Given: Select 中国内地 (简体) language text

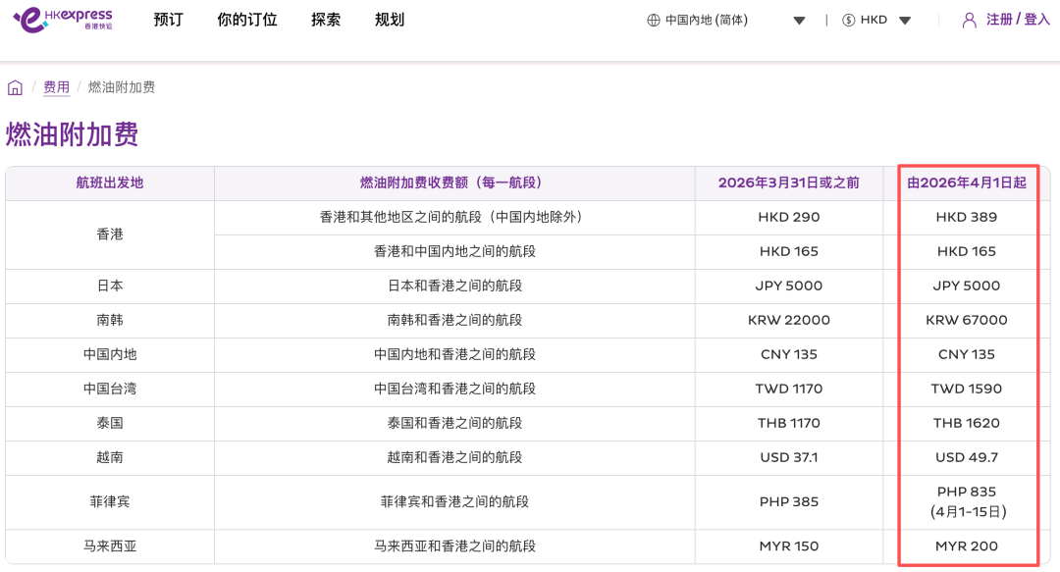Looking at the screenshot, I should click(707, 21).
